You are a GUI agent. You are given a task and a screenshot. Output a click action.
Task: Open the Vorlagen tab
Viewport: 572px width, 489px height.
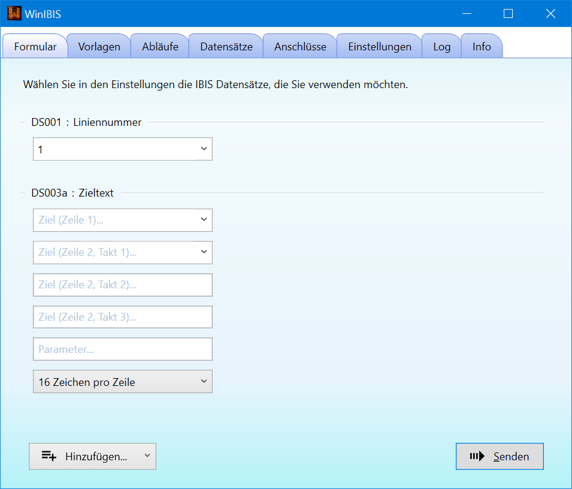point(99,46)
